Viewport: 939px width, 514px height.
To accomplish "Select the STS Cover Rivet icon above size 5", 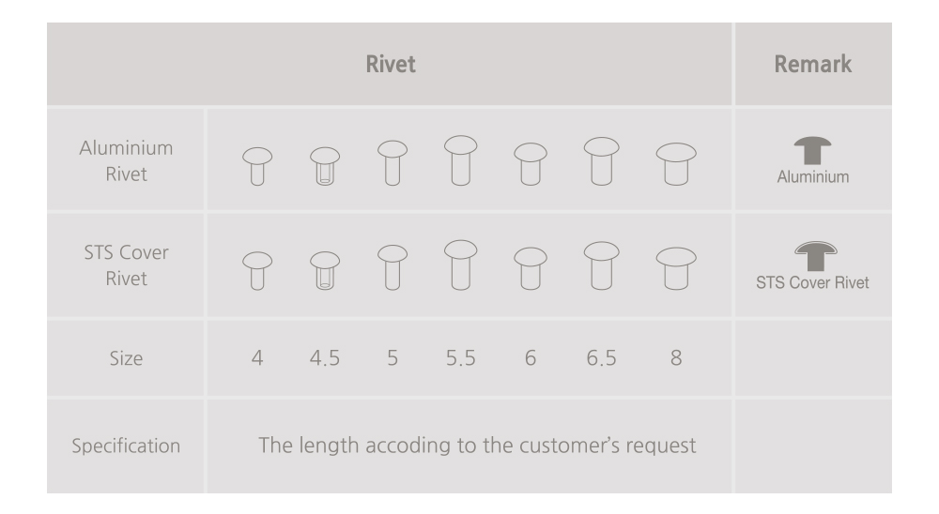I will click(x=392, y=266).
